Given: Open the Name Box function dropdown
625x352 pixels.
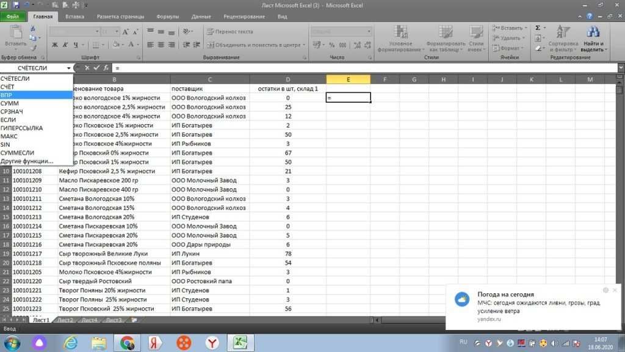Looking at the screenshot, I should click(69, 68).
